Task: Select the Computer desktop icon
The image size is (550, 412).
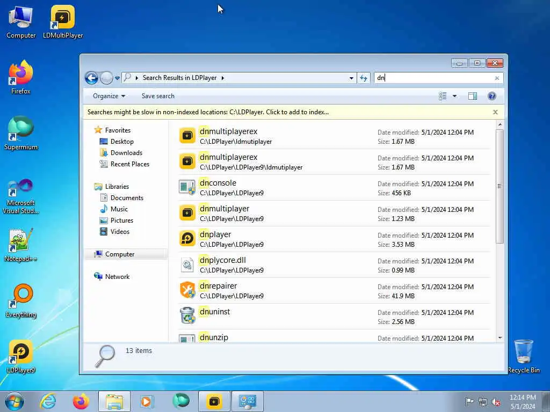Action: [x=21, y=22]
